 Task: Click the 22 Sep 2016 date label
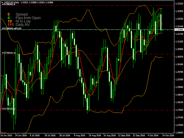[x=139, y=135]
